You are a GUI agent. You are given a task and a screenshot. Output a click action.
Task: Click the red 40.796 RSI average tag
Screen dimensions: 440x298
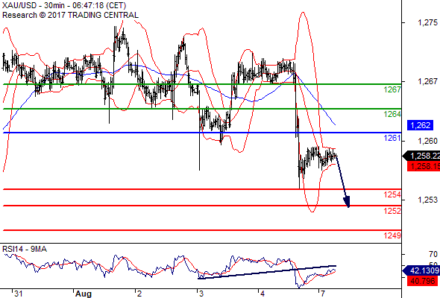click(422, 281)
